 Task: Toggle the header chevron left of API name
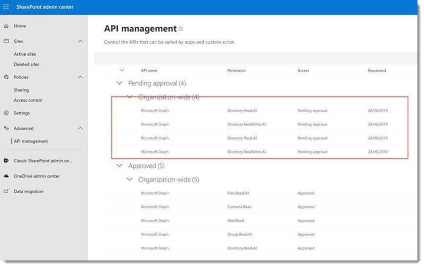[x=122, y=70]
